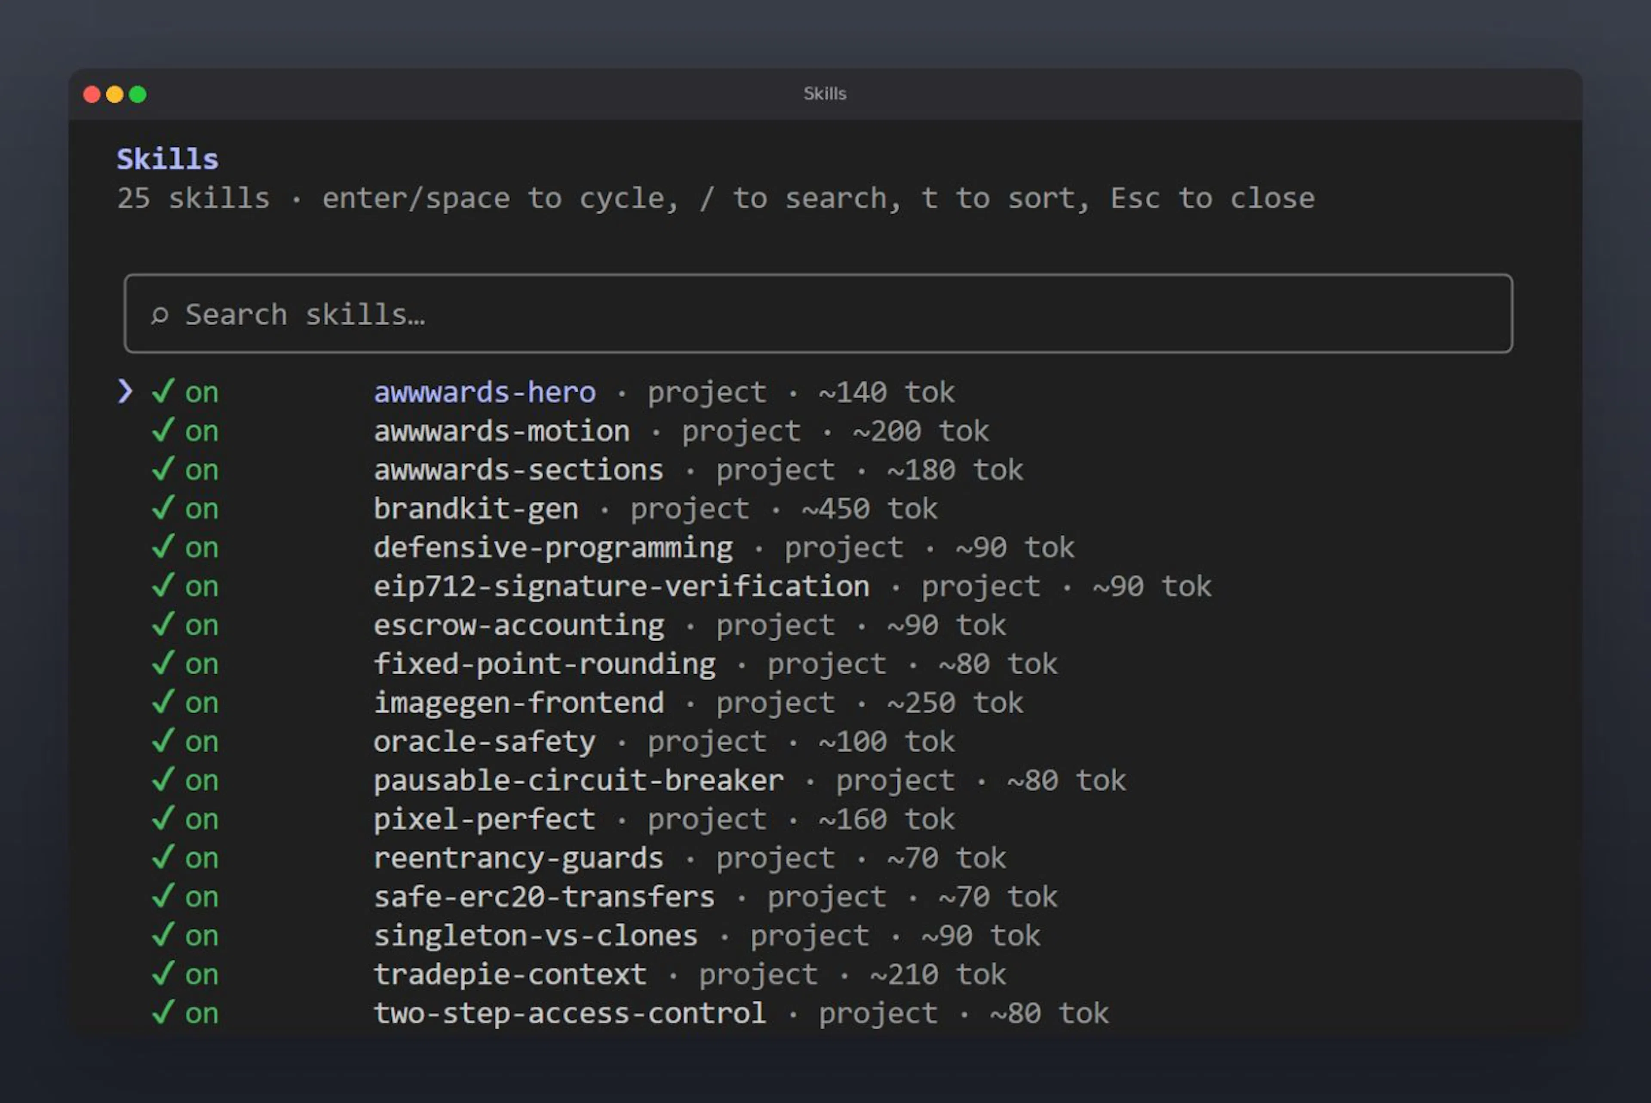The height and width of the screenshot is (1103, 1651).
Task: Click the checkmark icon for safe-erc20-transfers
Action: 163,895
